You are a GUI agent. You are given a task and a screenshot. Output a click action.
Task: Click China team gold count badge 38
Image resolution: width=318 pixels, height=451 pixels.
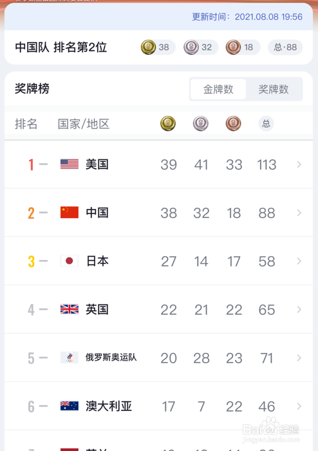158,47
